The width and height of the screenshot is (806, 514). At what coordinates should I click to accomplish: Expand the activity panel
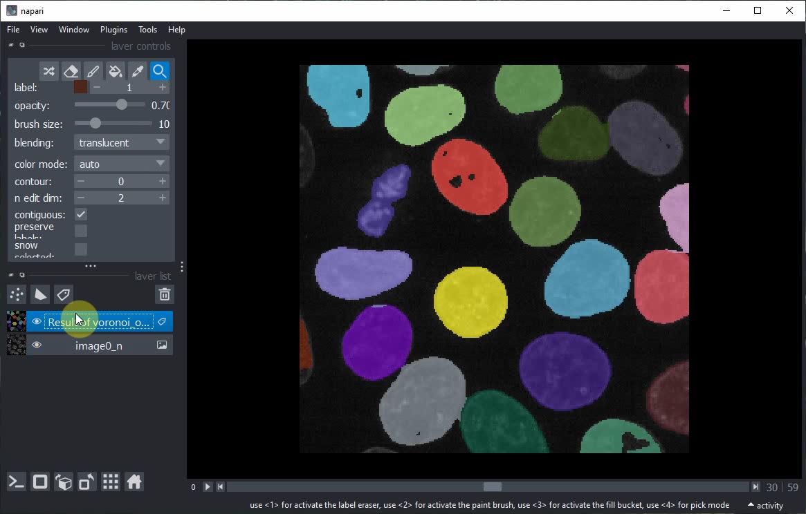click(765, 506)
